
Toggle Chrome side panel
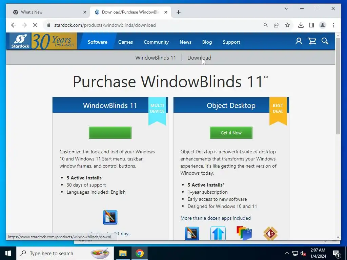click(x=312, y=25)
